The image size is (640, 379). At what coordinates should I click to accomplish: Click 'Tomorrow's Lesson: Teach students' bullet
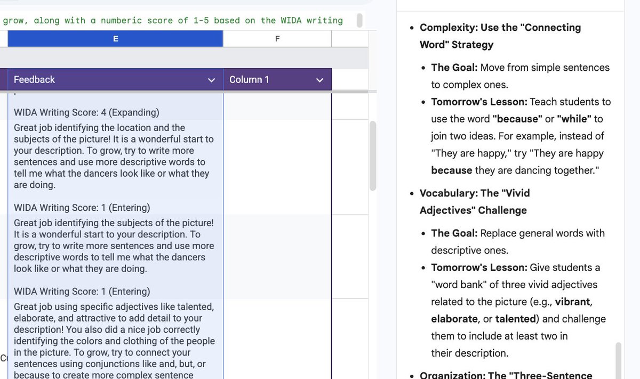521,136
